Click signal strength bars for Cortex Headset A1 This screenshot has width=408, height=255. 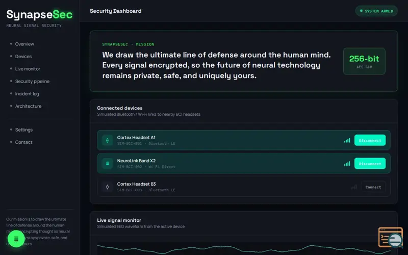pos(347,141)
